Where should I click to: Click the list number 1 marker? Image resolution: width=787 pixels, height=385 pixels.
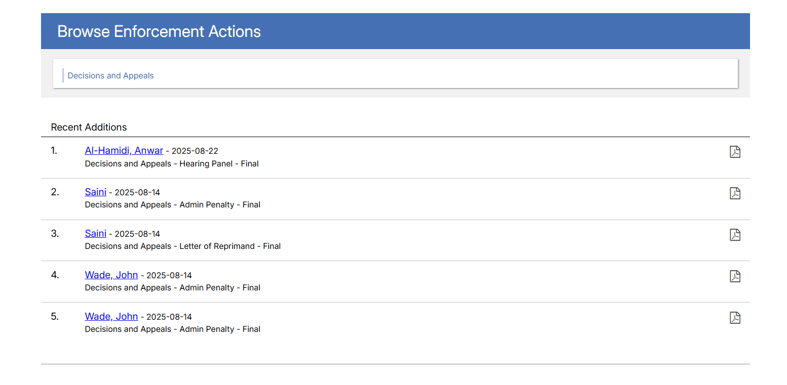[x=55, y=150]
